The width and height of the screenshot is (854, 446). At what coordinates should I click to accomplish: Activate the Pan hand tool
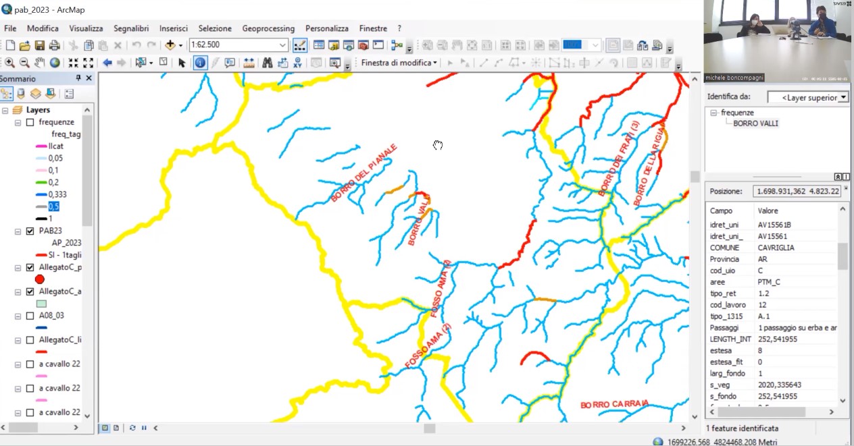coord(39,63)
